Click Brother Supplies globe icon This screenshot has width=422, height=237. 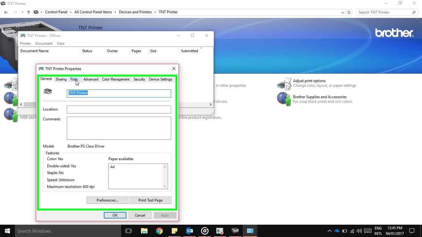[284, 99]
